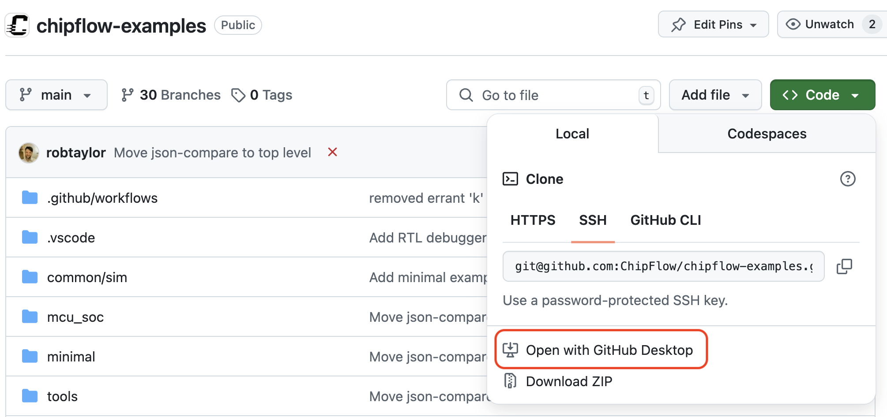Select the HTTPS clone tab
This screenshot has width=887, height=417.
click(x=533, y=220)
